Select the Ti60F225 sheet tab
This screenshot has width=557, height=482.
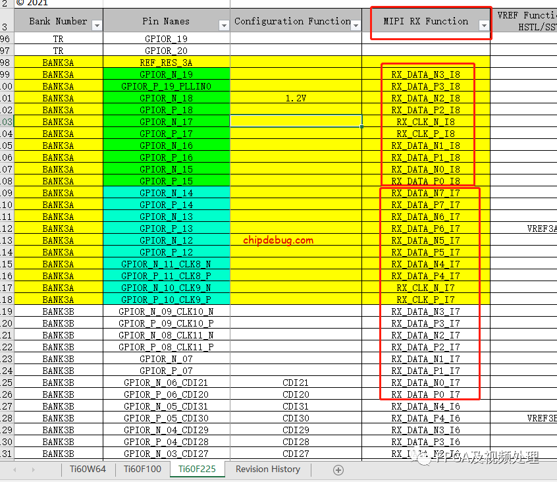pos(197,469)
